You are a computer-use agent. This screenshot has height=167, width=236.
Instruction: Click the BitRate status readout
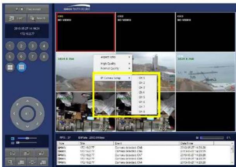(91, 138)
